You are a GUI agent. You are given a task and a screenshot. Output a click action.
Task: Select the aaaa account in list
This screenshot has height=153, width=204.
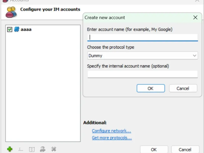tap(26, 29)
